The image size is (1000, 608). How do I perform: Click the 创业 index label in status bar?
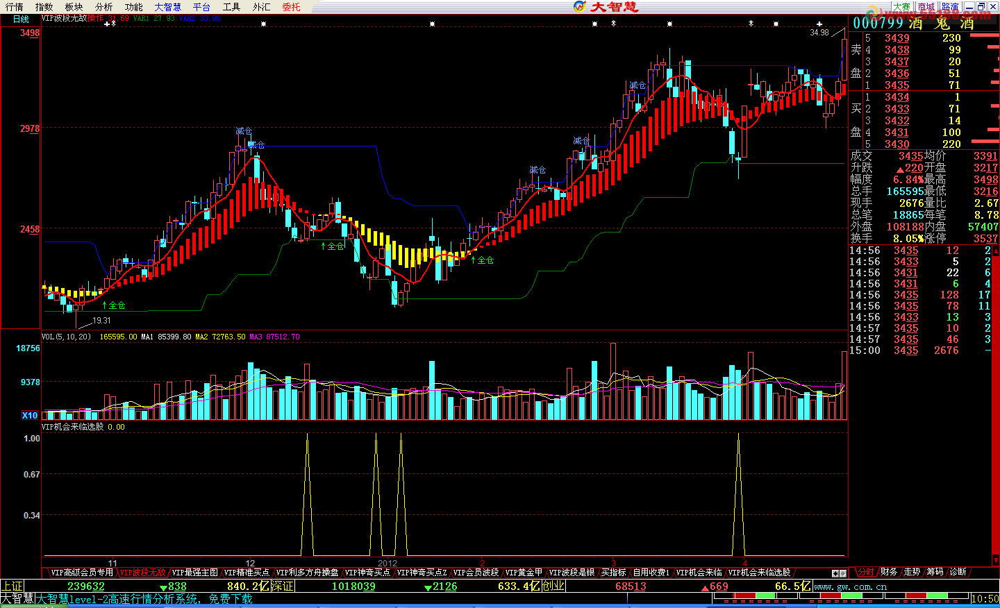[x=553, y=586]
